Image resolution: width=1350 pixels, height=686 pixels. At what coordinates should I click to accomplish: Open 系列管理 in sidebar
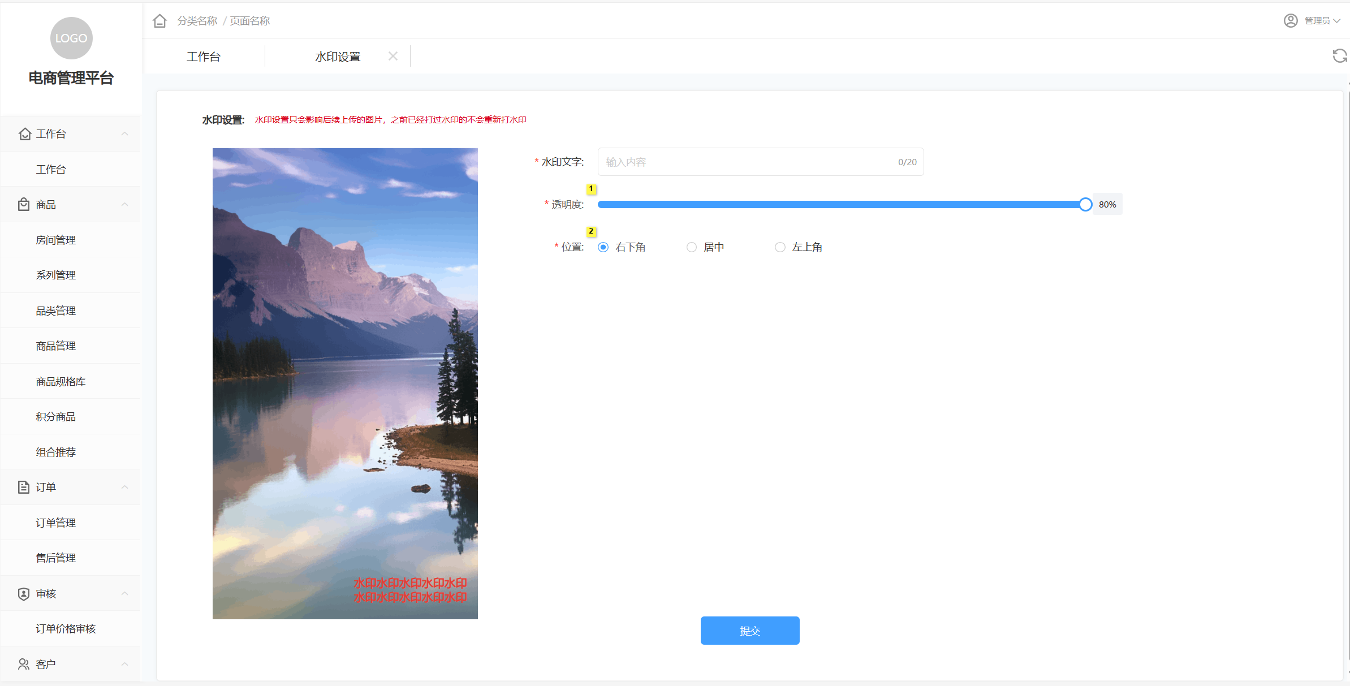tap(71, 275)
